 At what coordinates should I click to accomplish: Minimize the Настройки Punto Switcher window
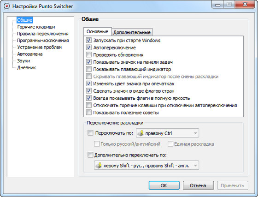217,5
